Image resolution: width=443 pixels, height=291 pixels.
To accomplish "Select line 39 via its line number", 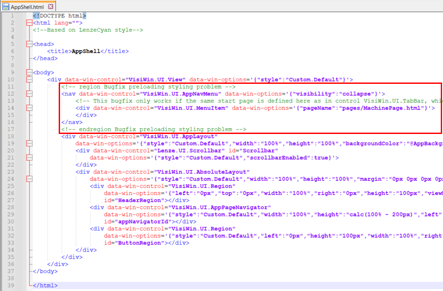I will pyautogui.click(x=12, y=286).
